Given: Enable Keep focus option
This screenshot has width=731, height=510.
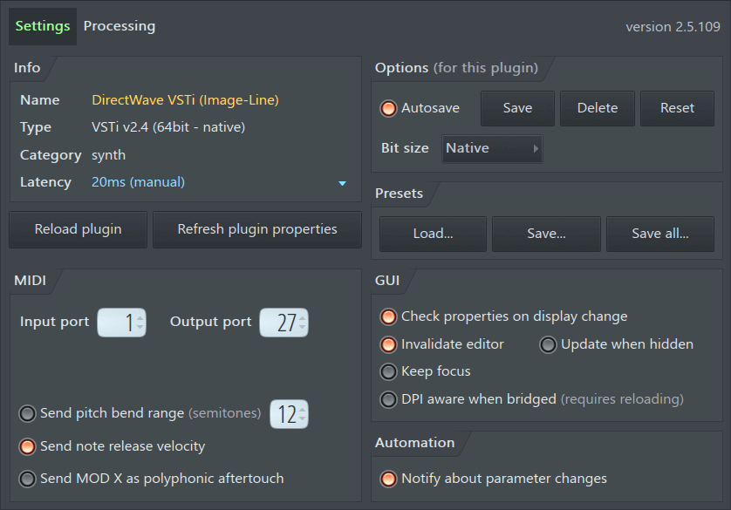Looking at the screenshot, I should 389,371.
